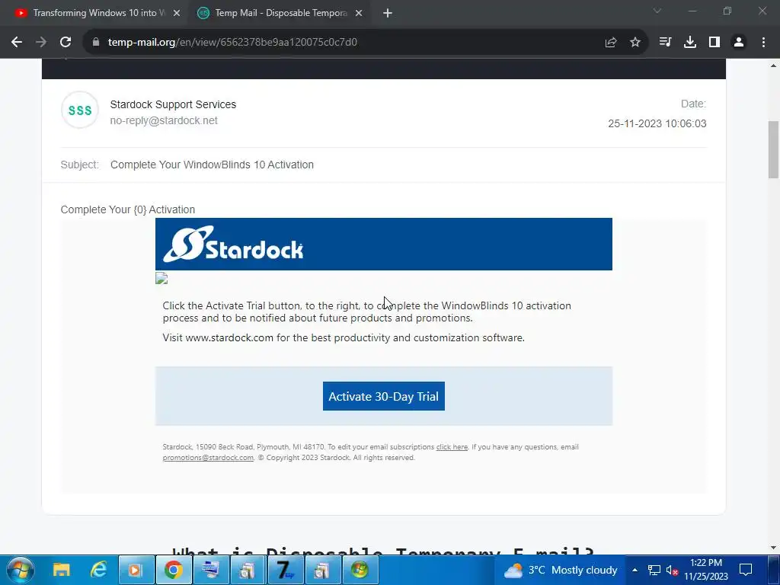Launch Internet Explorer from taskbar
Viewport: 780px width, 585px height.
tap(99, 570)
